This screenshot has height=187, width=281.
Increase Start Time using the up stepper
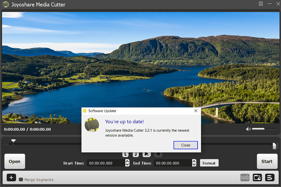[127, 161]
